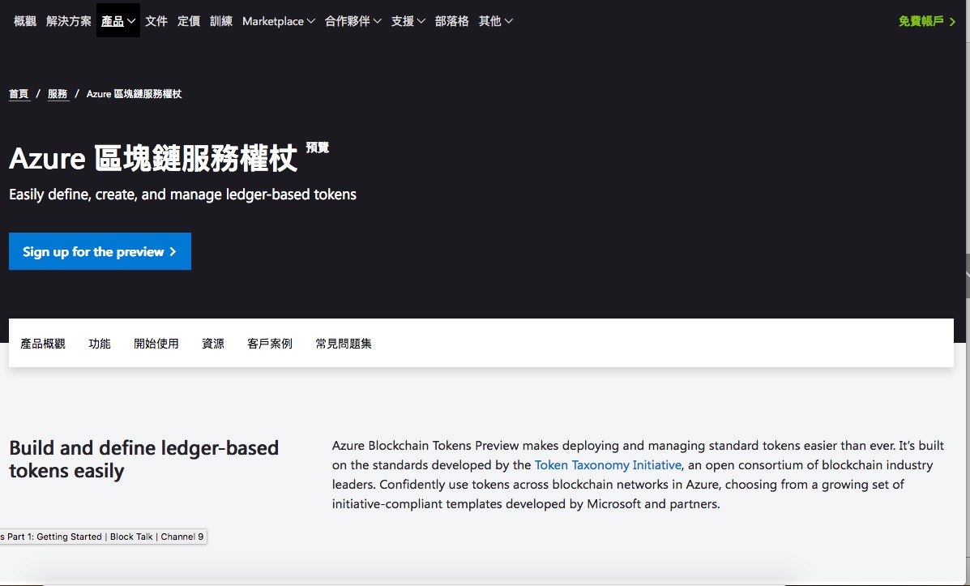Open the Token Taxonomy Initiative link
The width and height of the screenshot is (970, 586).
point(608,464)
